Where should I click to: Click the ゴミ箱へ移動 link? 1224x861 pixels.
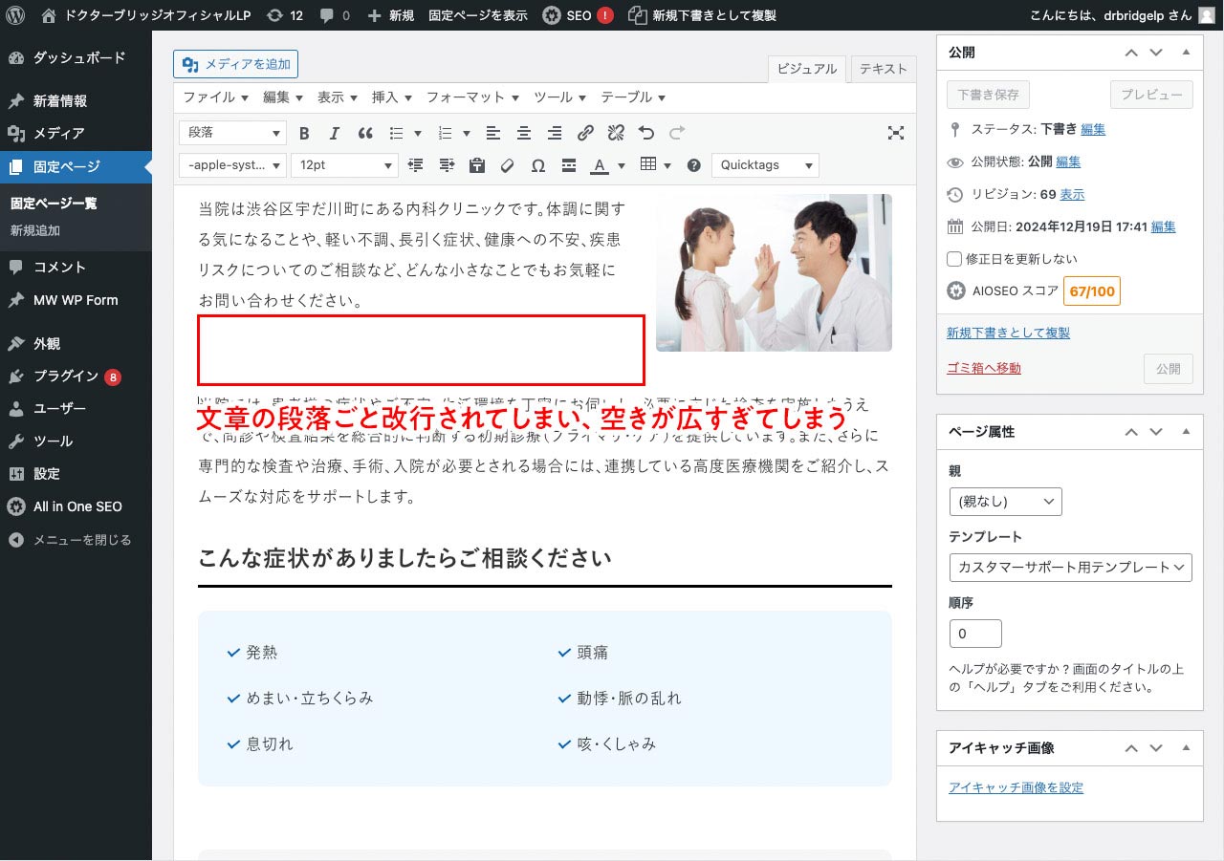pos(983,368)
